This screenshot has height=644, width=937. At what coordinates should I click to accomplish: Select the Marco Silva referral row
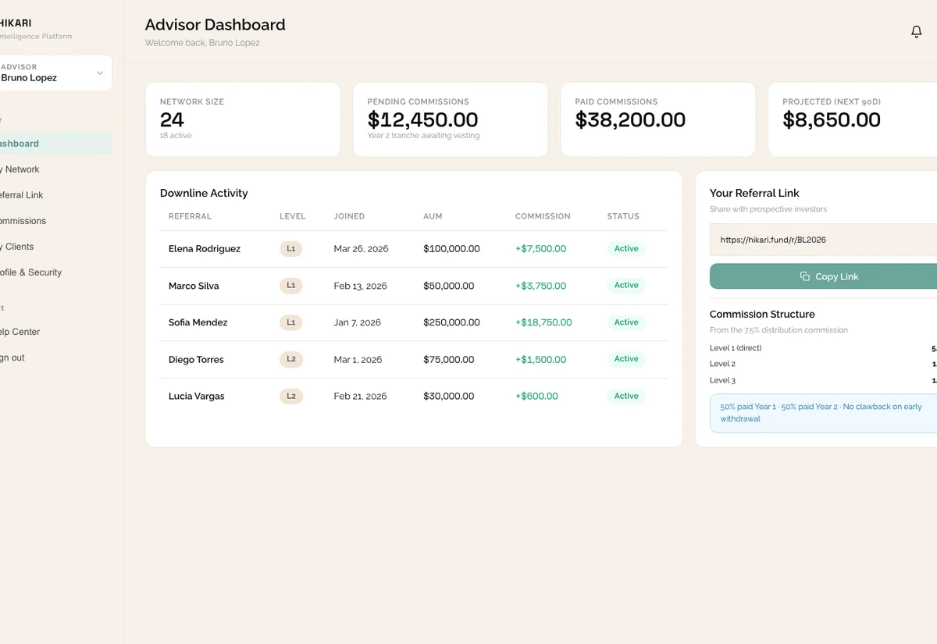tap(414, 286)
